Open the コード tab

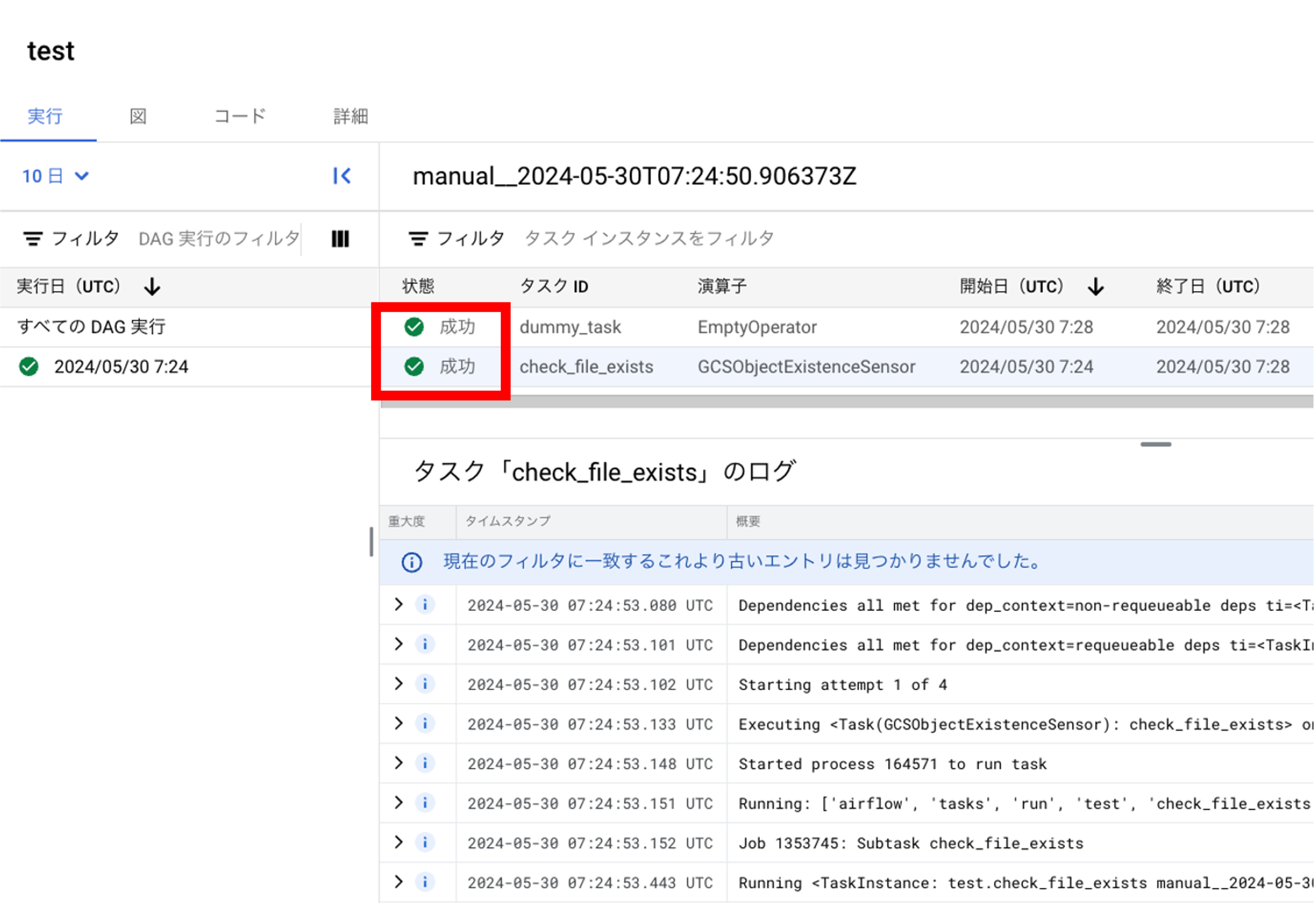pos(240,117)
